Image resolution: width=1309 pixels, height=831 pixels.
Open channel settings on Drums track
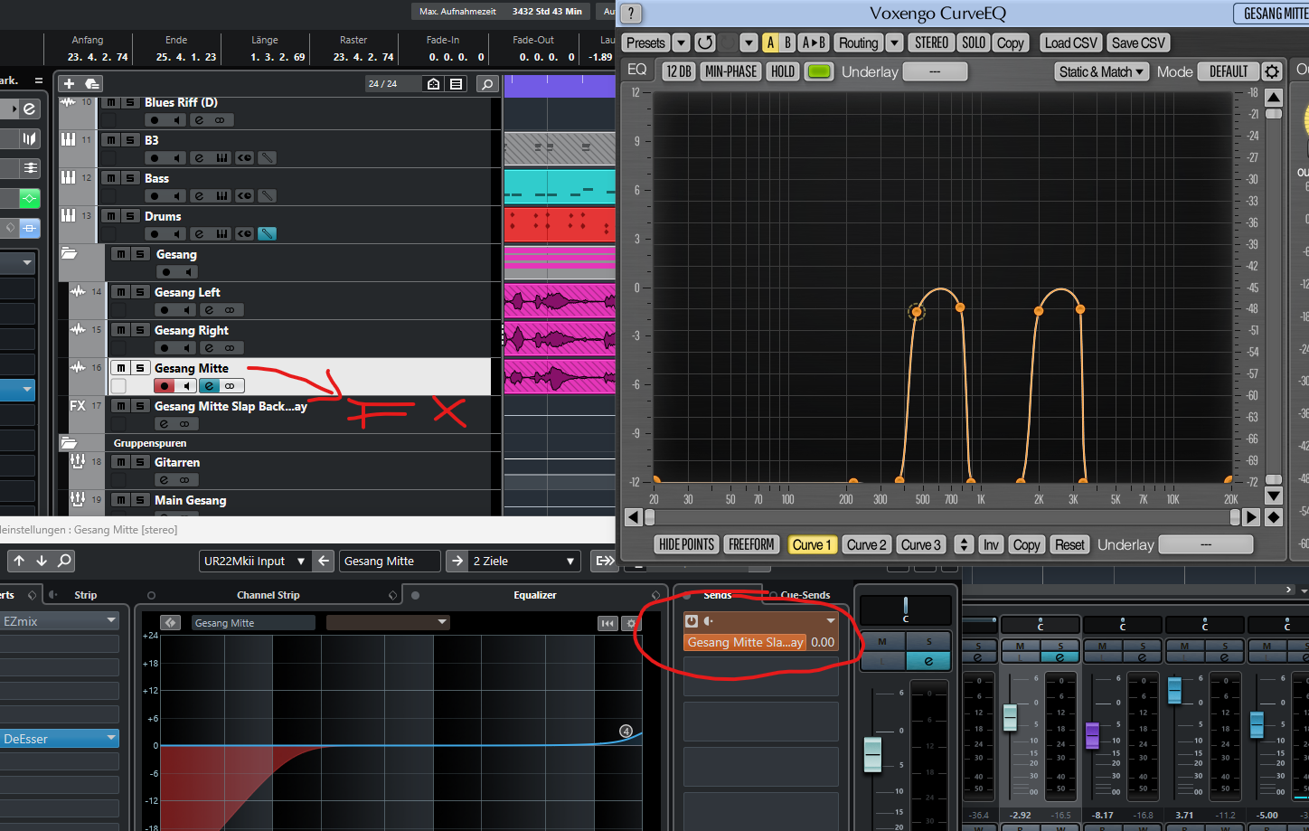[x=199, y=234]
